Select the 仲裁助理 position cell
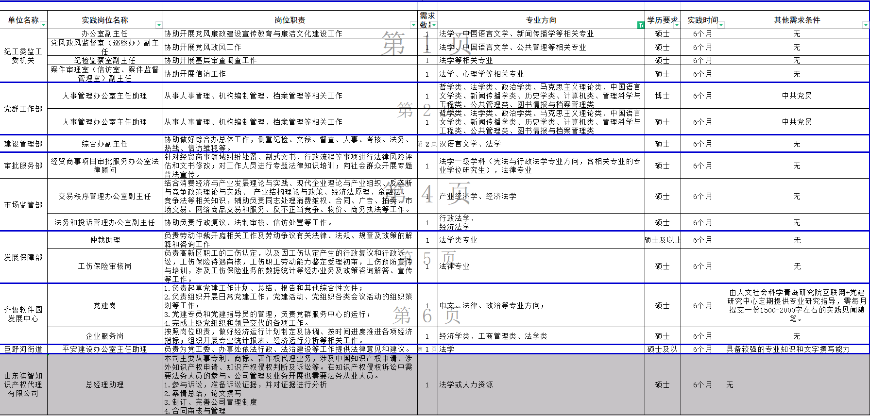The width and height of the screenshot is (870, 416). [x=105, y=240]
